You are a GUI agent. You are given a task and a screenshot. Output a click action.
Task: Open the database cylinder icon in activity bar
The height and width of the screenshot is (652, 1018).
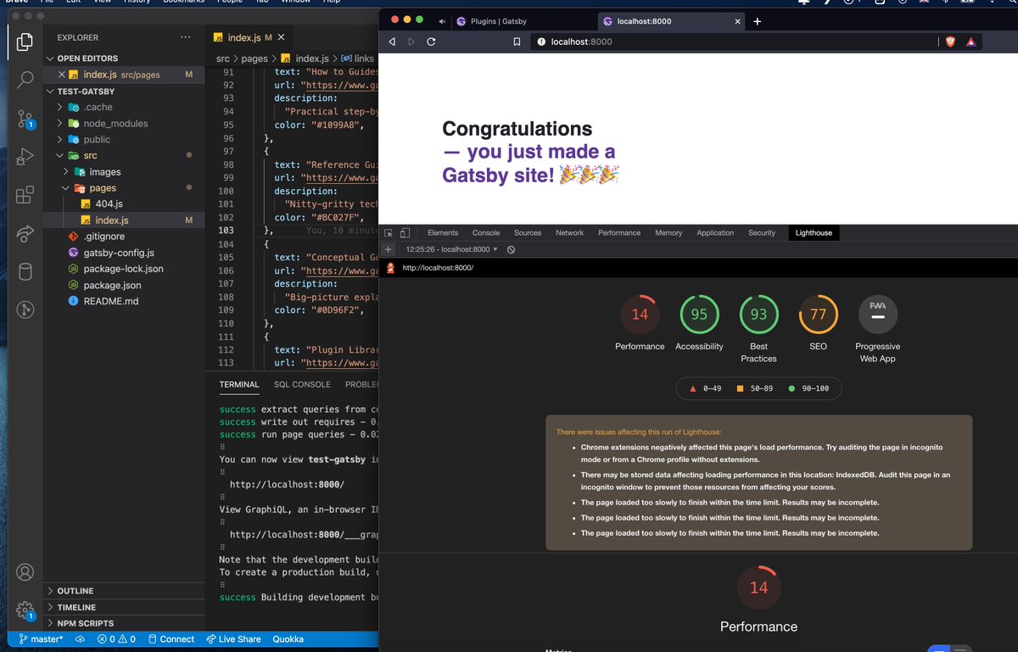point(25,271)
